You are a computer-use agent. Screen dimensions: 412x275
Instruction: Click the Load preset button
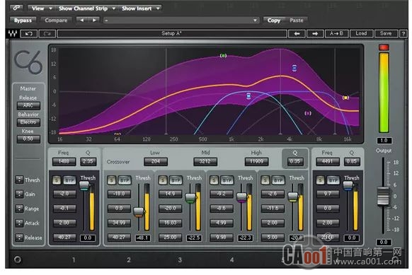pyautogui.click(x=361, y=33)
